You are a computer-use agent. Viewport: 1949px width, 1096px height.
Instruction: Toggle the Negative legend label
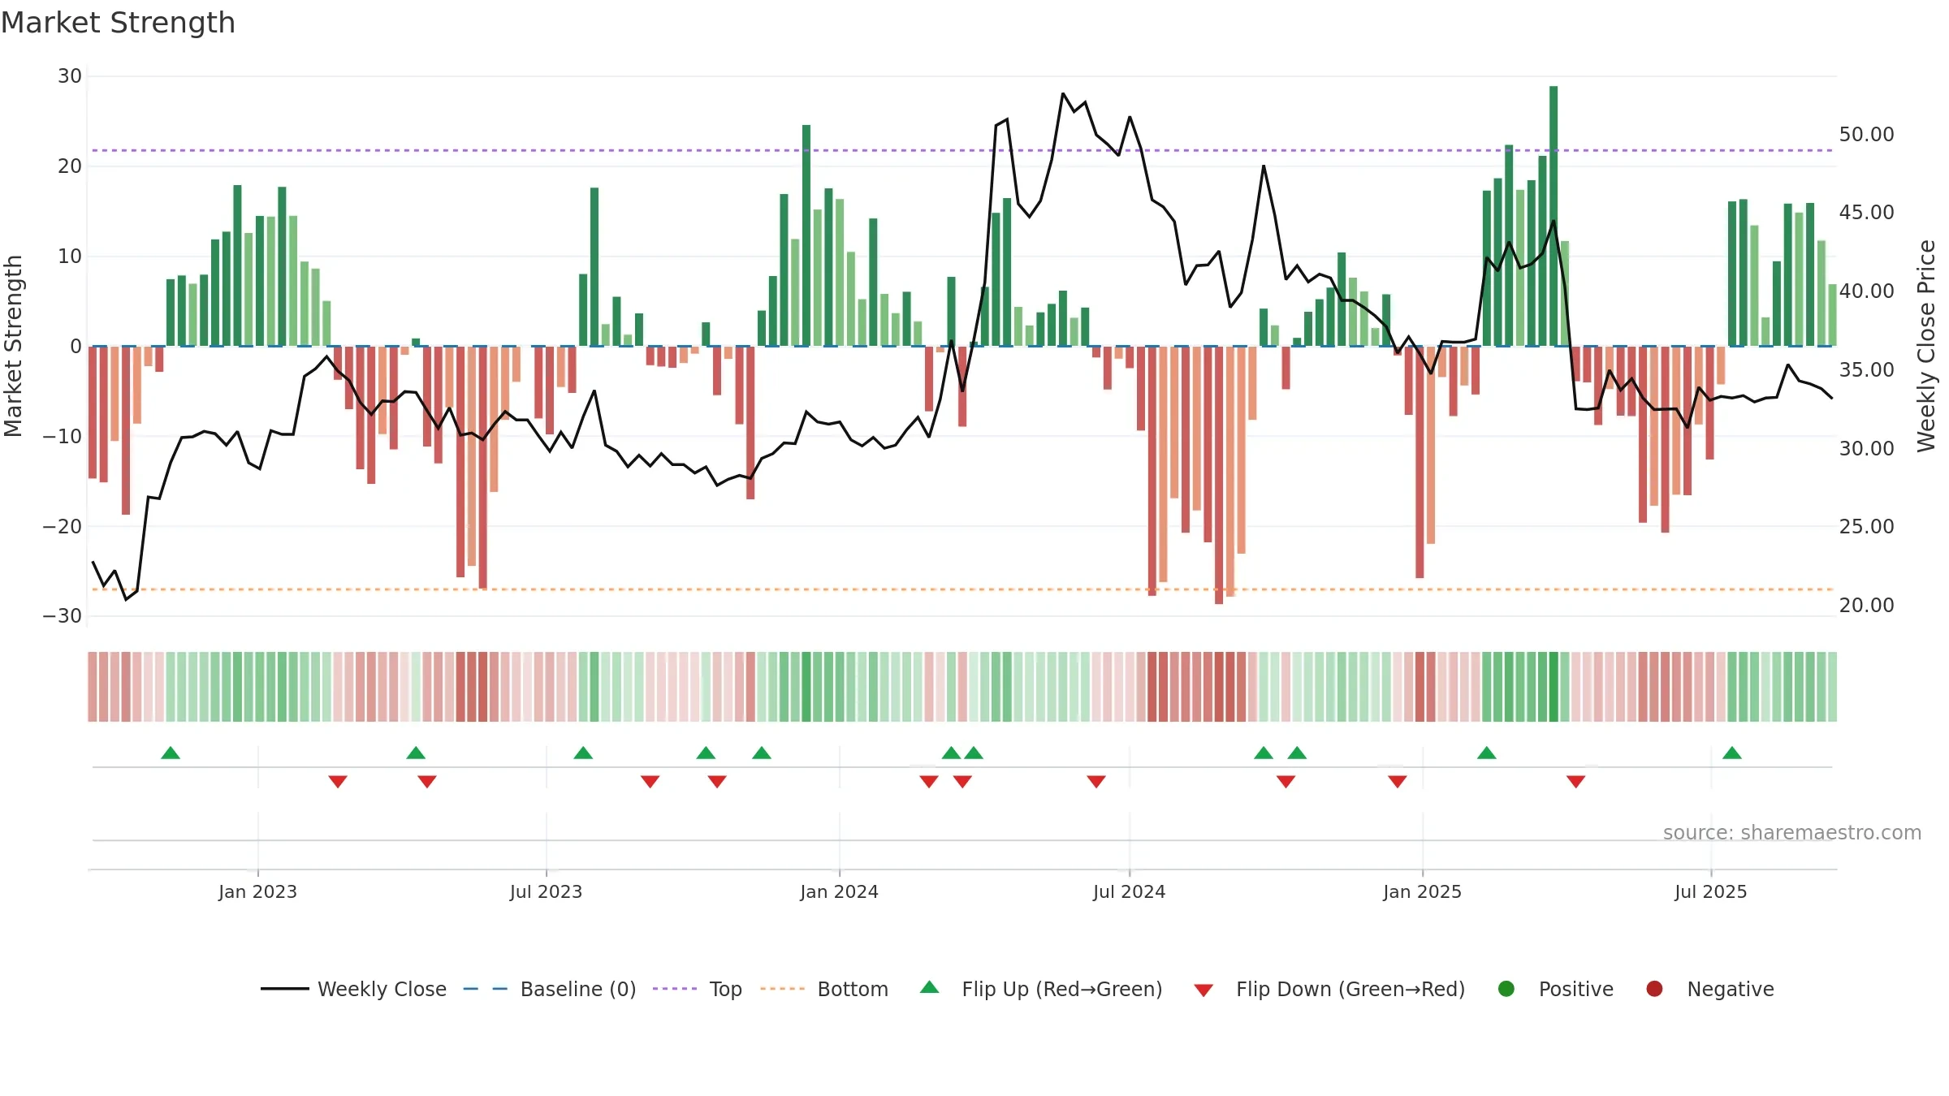pyautogui.click(x=1731, y=989)
